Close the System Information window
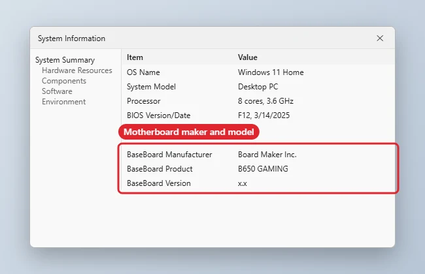 click(380, 38)
